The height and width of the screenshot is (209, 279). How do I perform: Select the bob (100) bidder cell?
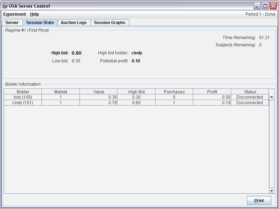click(23, 97)
